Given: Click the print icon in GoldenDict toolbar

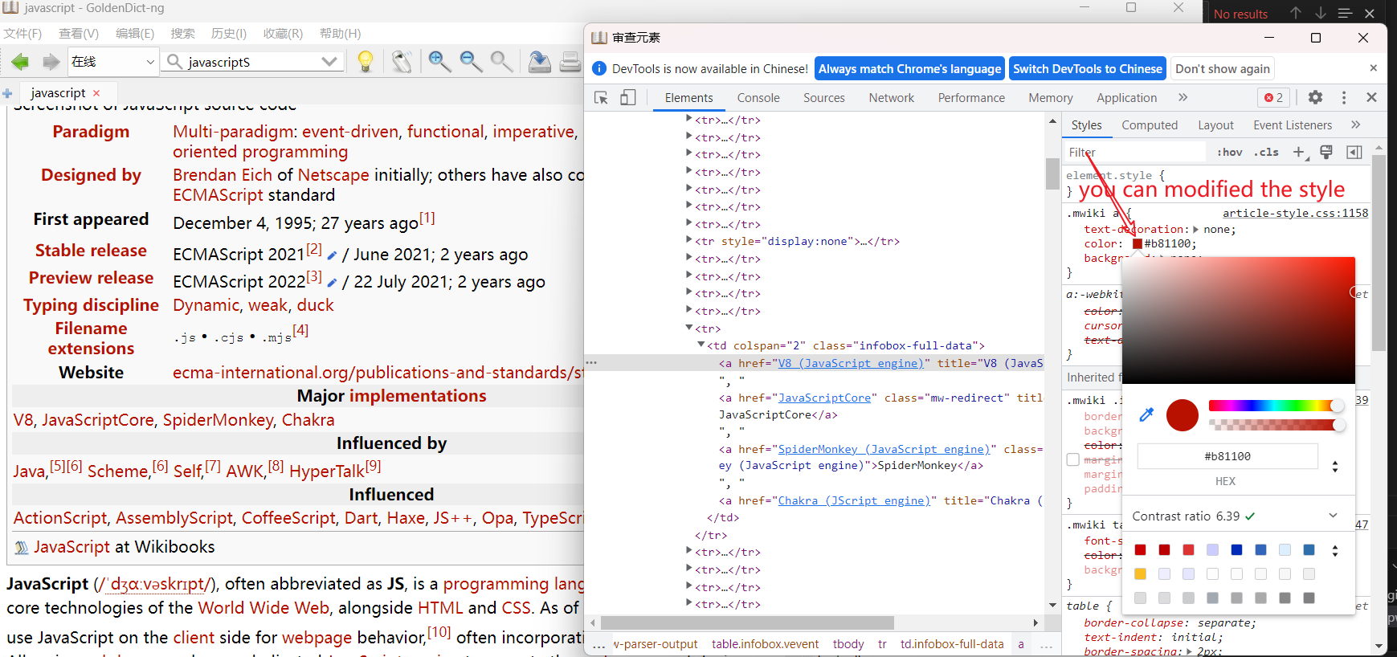Looking at the screenshot, I should tap(570, 62).
